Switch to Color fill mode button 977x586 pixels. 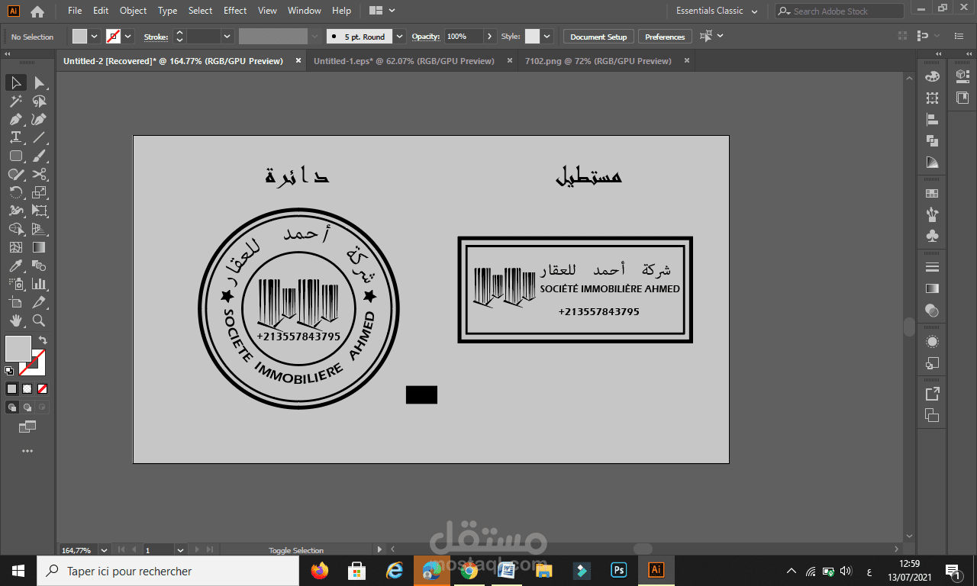(11, 388)
